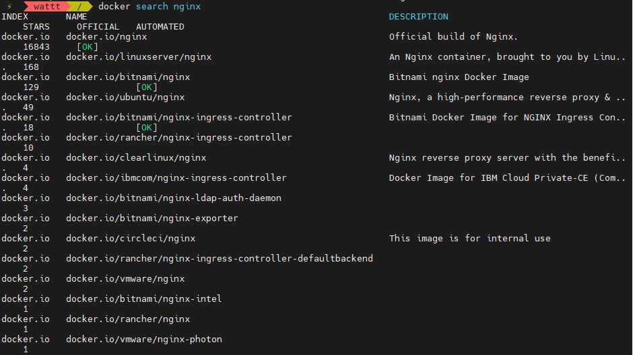Viewport: 633px width, 355px height.
Task: Click the INDEX column header
Action: (15, 17)
